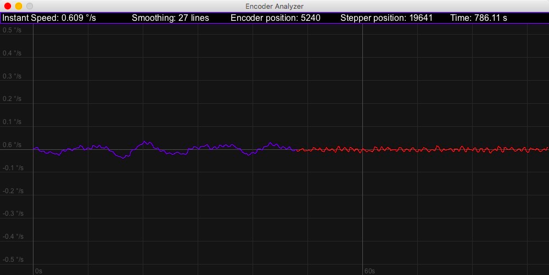
Task: Click the 0s time axis marker
Action: tap(38, 271)
